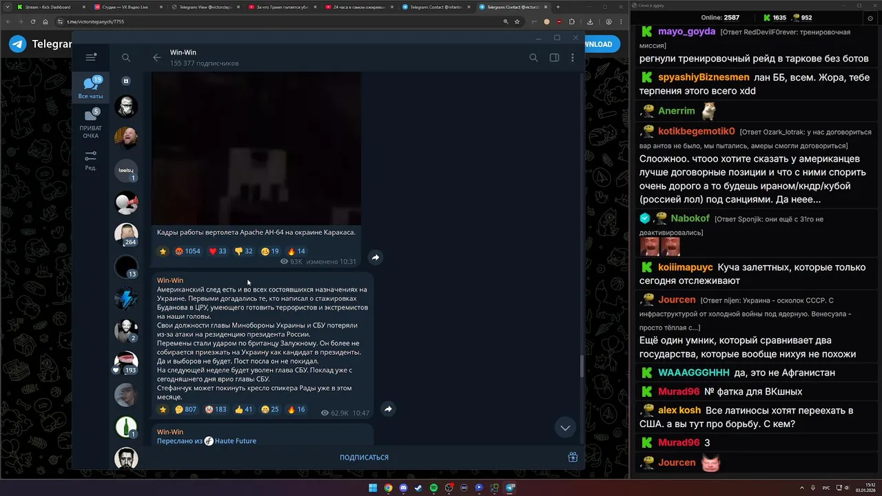The height and width of the screenshot is (496, 882).
Task: Click the chat message scrollbar thumb
Action: coord(581,366)
